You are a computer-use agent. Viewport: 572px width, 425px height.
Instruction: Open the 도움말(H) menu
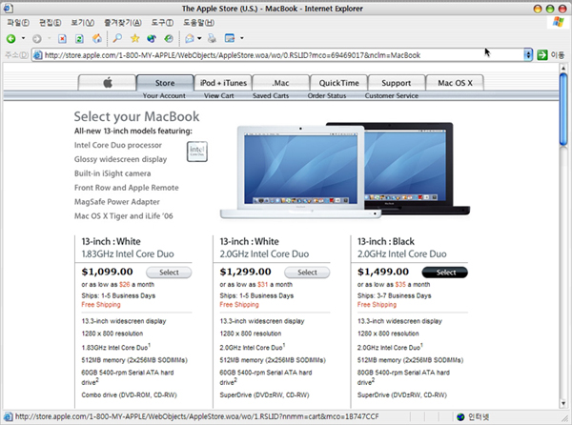point(198,23)
